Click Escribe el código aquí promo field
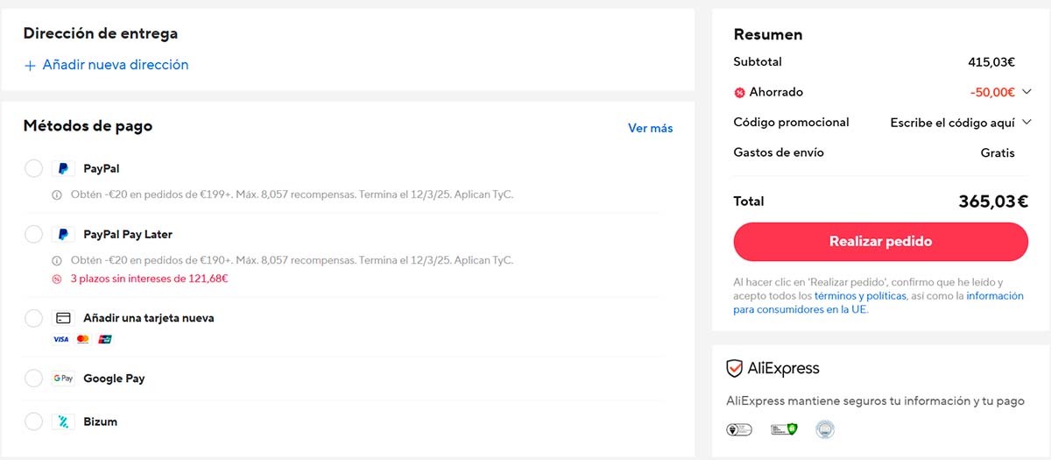 (x=952, y=123)
